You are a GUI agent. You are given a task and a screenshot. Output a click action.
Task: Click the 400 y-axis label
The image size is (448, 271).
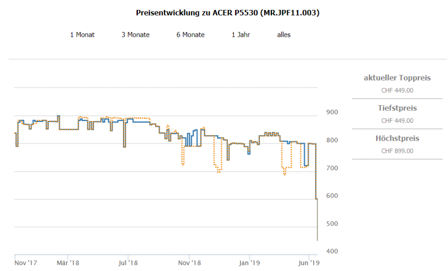tap(332, 251)
